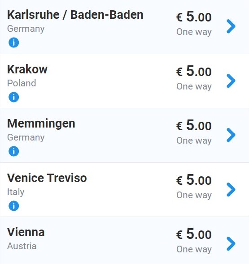Click chevron arrow in Memmingen row
This screenshot has height=264, width=249.
231,135
